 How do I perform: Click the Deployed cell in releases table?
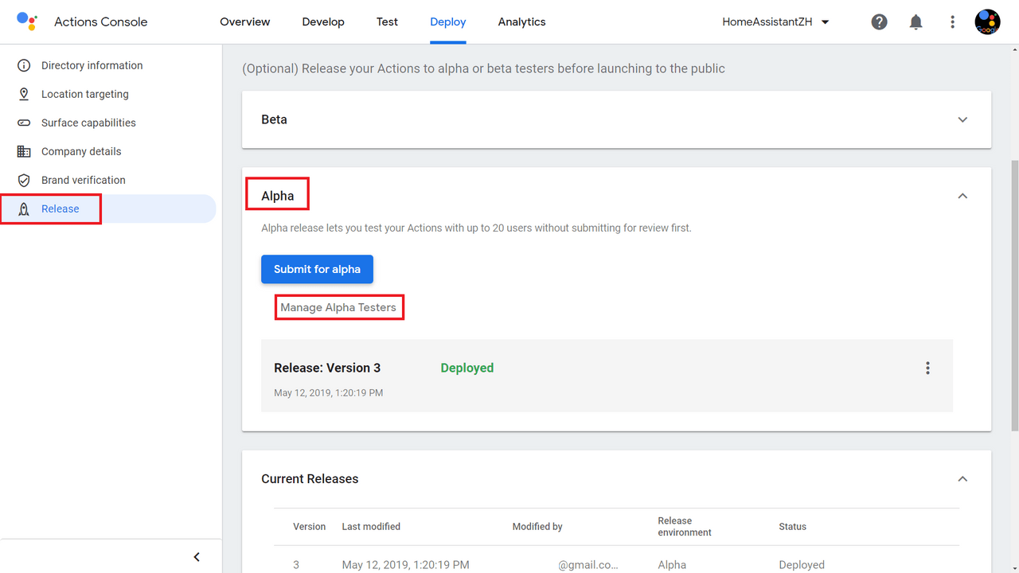802,565
